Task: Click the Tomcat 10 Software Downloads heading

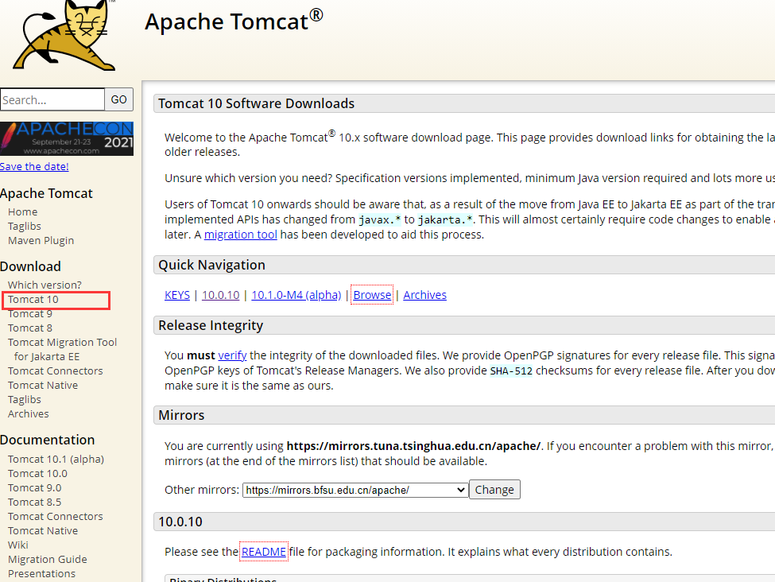Action: click(256, 103)
